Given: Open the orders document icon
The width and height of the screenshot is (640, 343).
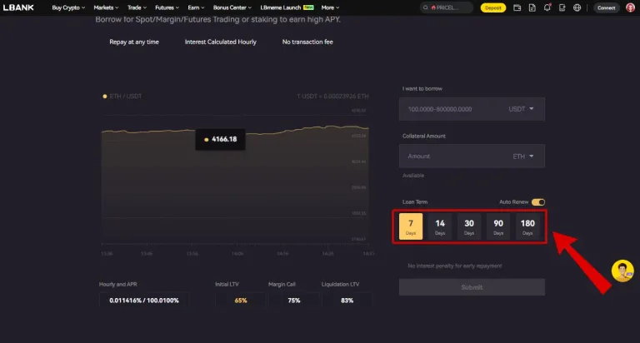Looking at the screenshot, I should [532, 7].
